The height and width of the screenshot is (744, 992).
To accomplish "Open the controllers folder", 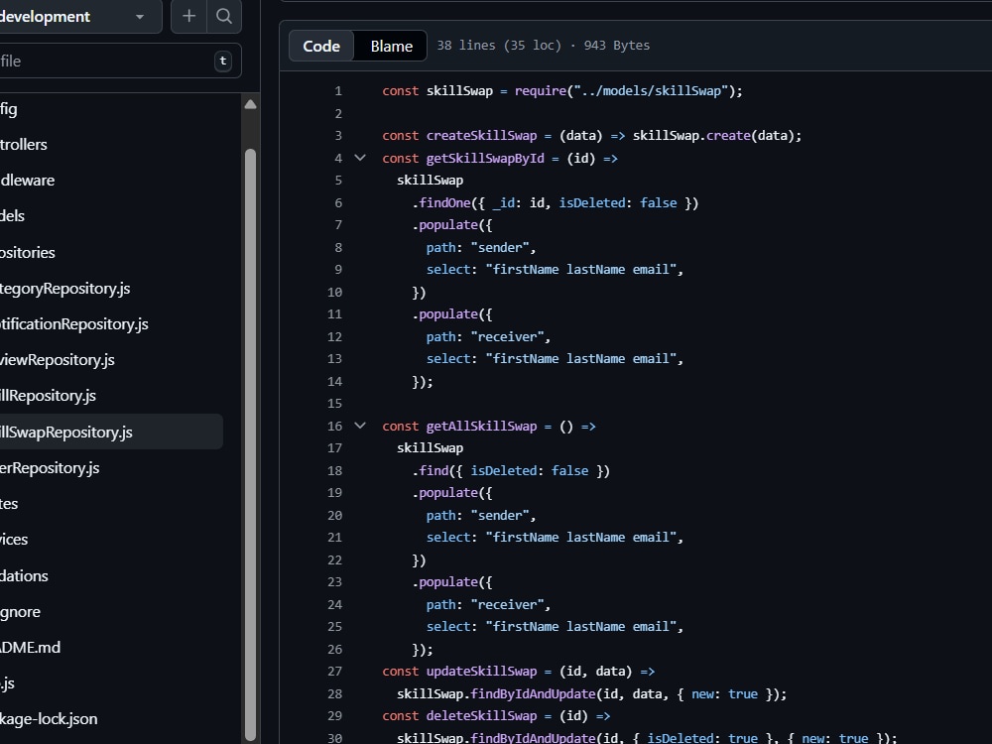I will (24, 144).
